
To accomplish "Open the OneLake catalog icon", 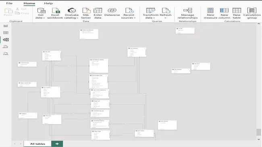I will tap(71, 10).
